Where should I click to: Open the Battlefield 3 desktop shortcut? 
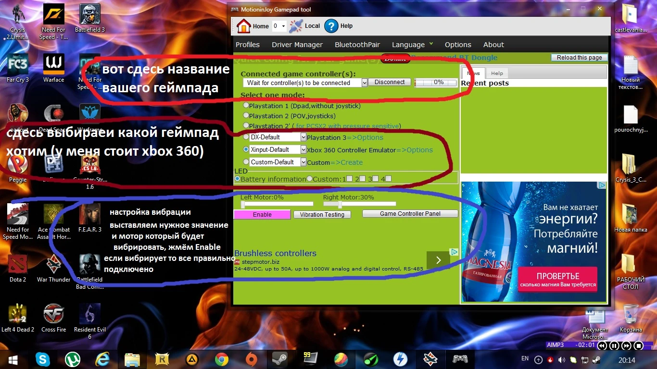[89, 14]
